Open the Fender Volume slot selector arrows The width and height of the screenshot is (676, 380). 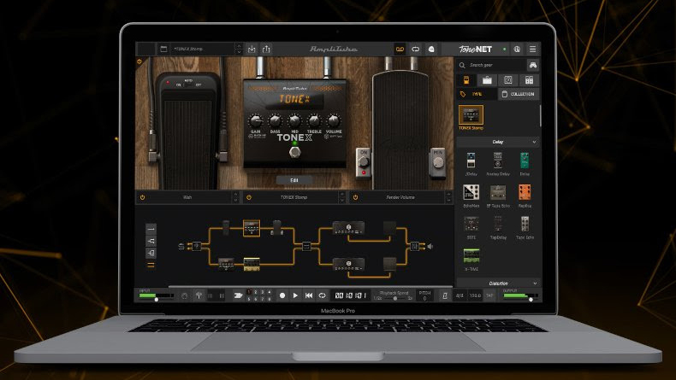[x=448, y=197]
